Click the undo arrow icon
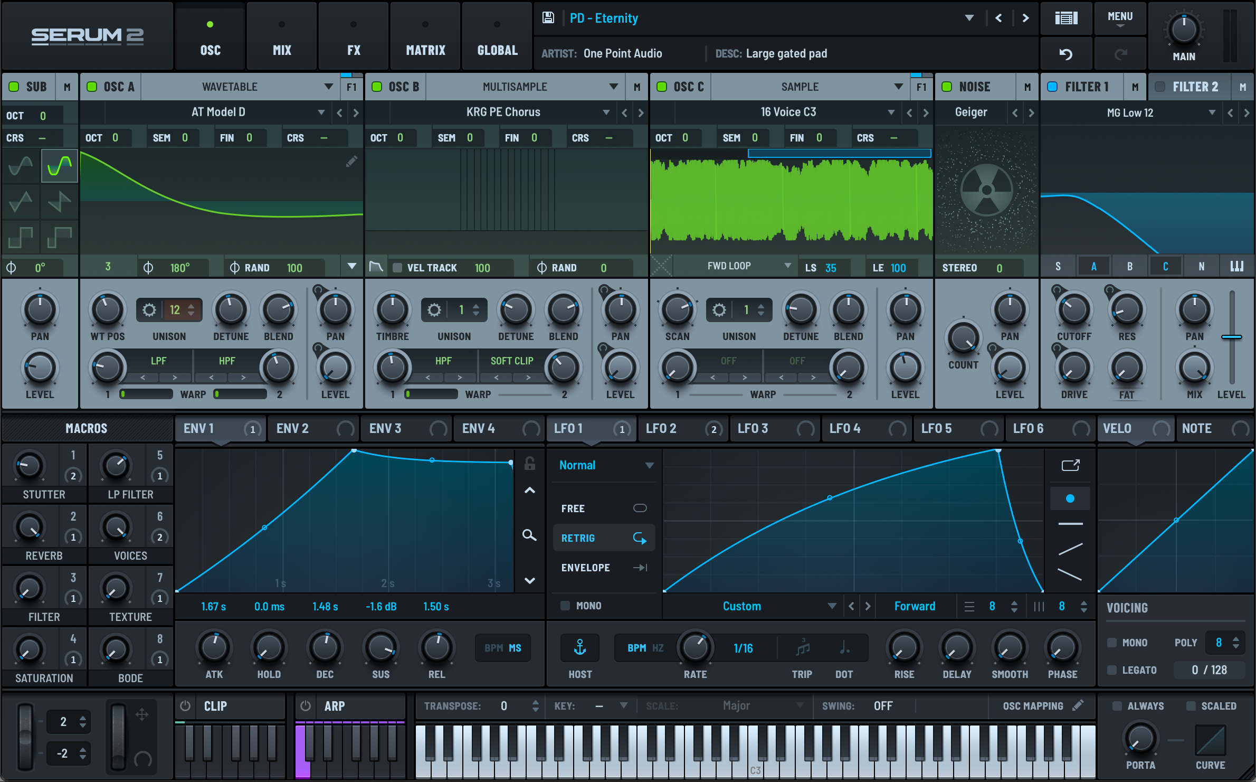 1066,54
